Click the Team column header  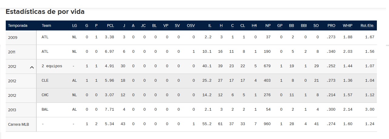(x=46, y=26)
